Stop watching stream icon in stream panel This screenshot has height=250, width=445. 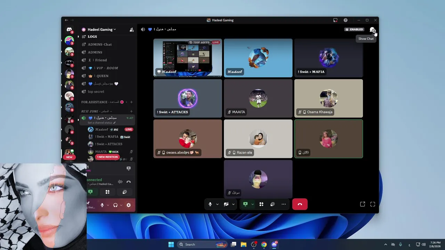[x=129, y=168]
